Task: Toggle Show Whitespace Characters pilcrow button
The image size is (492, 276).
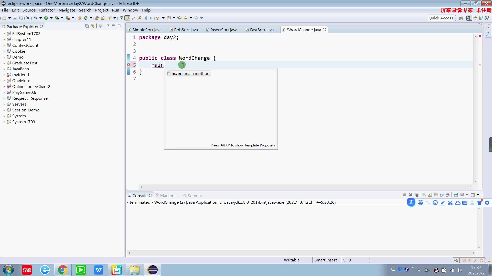Action: (x=151, y=18)
